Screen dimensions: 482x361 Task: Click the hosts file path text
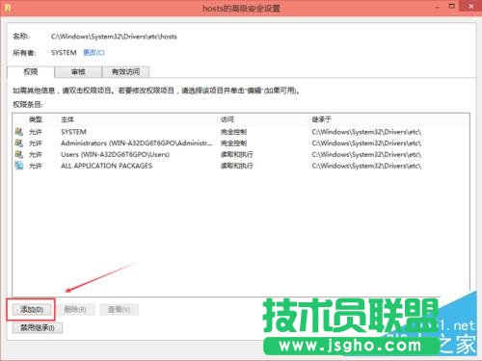(114, 37)
